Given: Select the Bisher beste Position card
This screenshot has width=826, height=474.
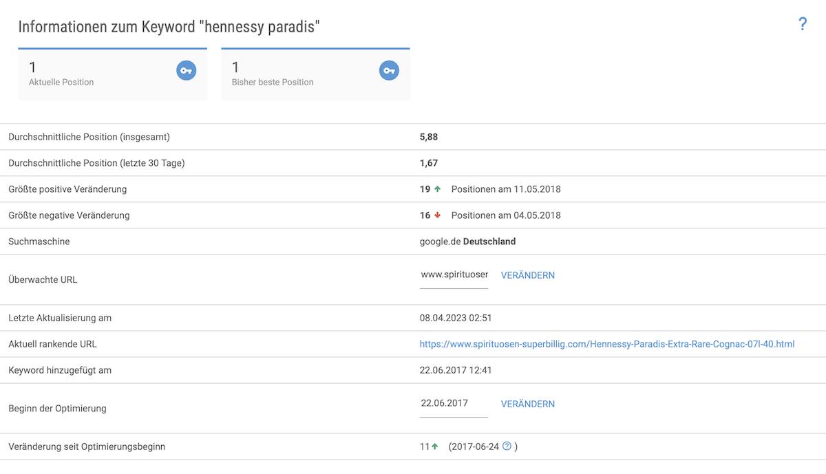Looking at the screenshot, I should (x=315, y=74).
